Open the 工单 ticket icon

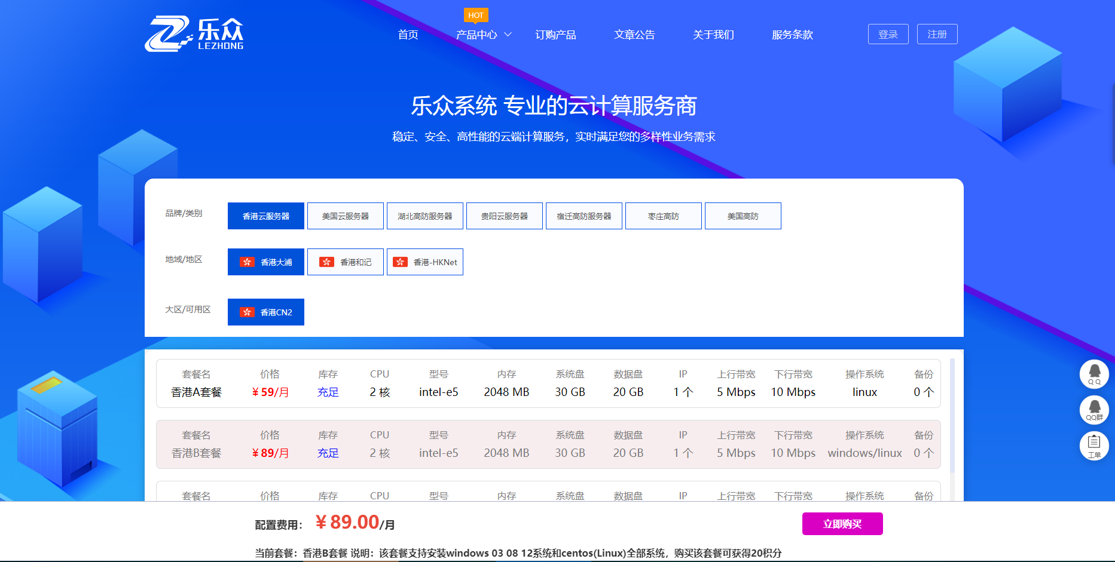tap(1093, 446)
